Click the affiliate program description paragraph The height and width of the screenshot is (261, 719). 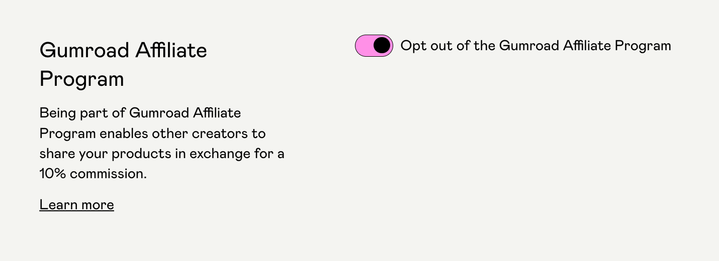[162, 144]
